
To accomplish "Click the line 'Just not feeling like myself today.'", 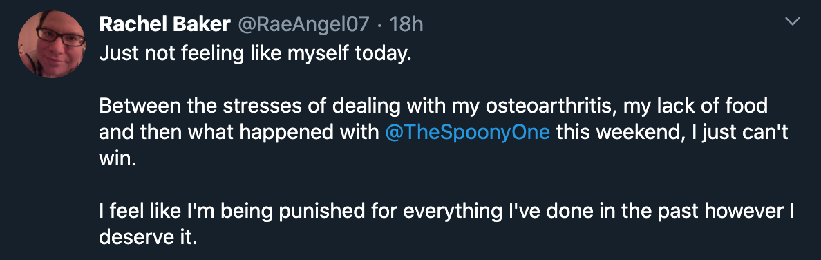I will [252, 53].
